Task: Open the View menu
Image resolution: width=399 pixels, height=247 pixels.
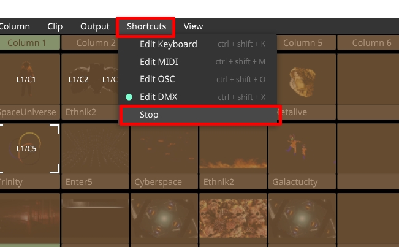Action: coord(194,26)
